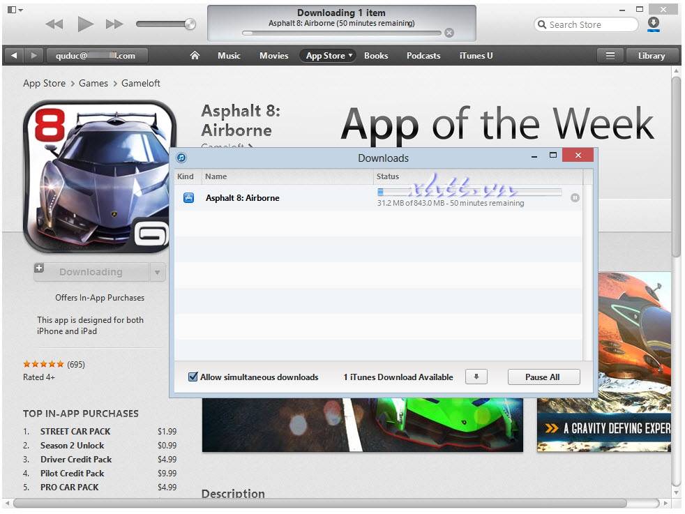The width and height of the screenshot is (685, 514).
Task: Cancel download in top status display
Action: tap(449, 33)
